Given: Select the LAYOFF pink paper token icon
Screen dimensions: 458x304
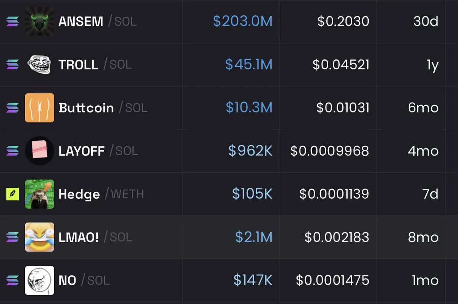Looking at the screenshot, I should pos(39,151).
